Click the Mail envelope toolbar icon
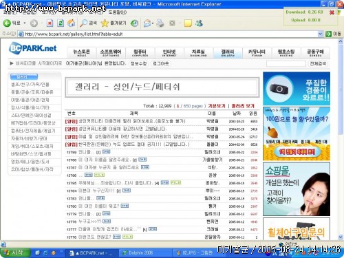Viewport: 344px width, 258px height. pyautogui.click(x=147, y=23)
